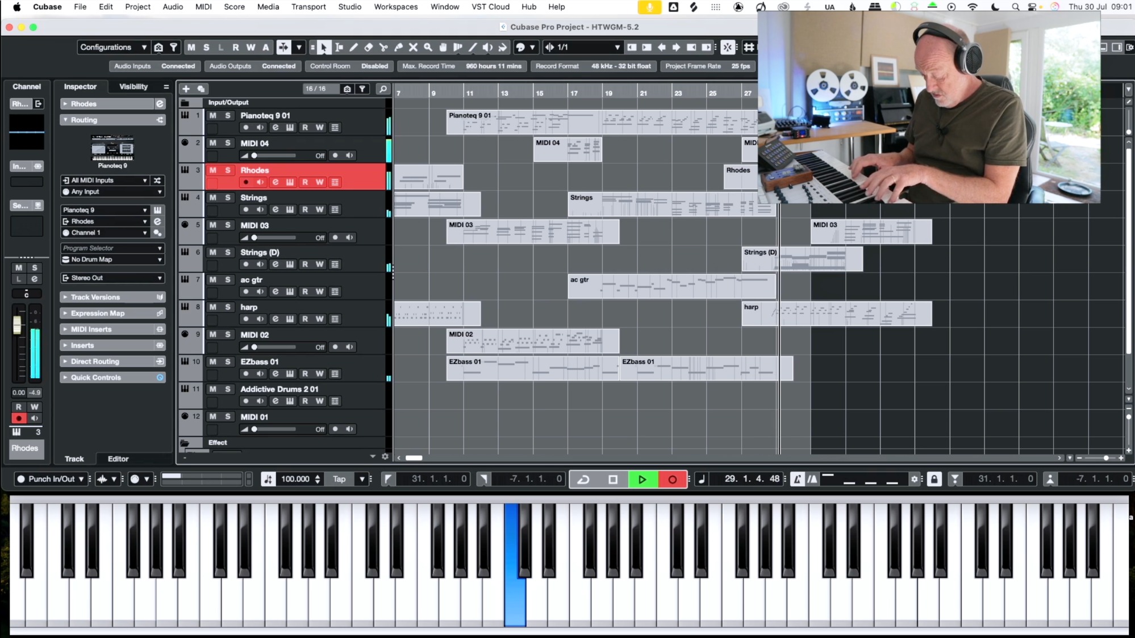Click the Stop transport button
The image size is (1135, 638).
click(613, 480)
